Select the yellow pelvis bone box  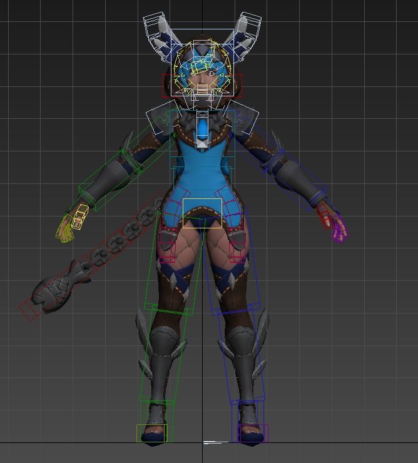(202, 213)
